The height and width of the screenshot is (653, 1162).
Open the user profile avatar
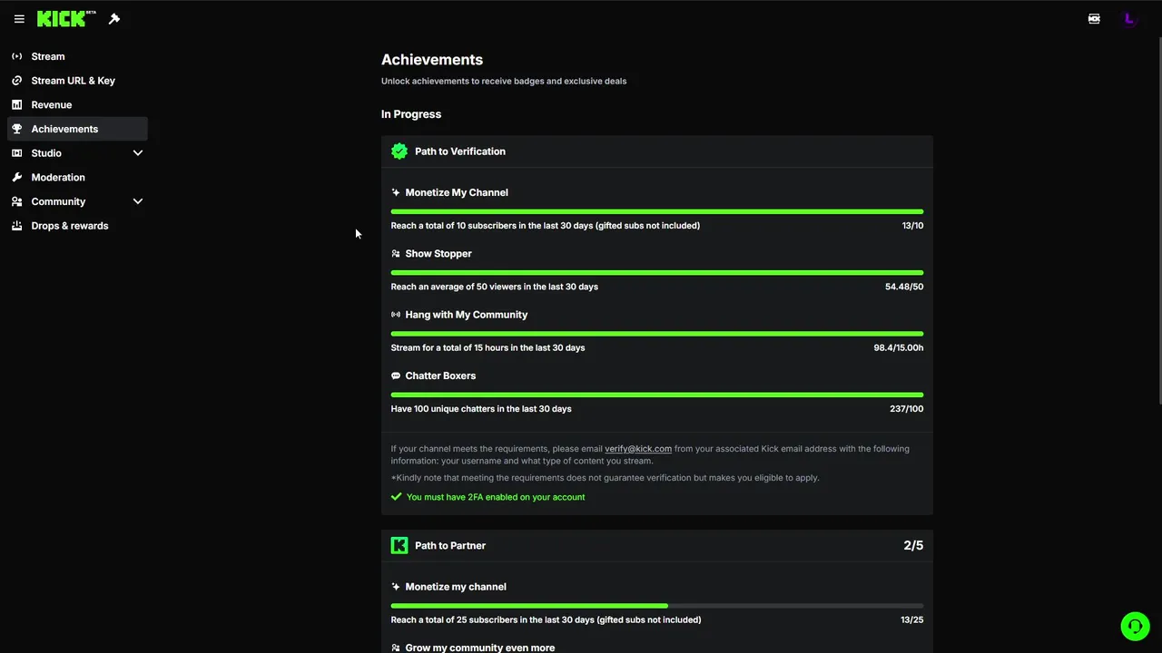click(x=1128, y=19)
